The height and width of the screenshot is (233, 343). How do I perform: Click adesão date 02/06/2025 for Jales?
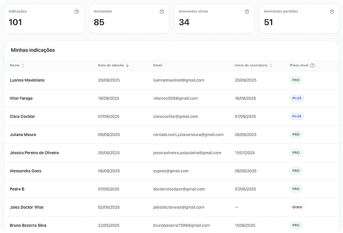click(x=109, y=207)
